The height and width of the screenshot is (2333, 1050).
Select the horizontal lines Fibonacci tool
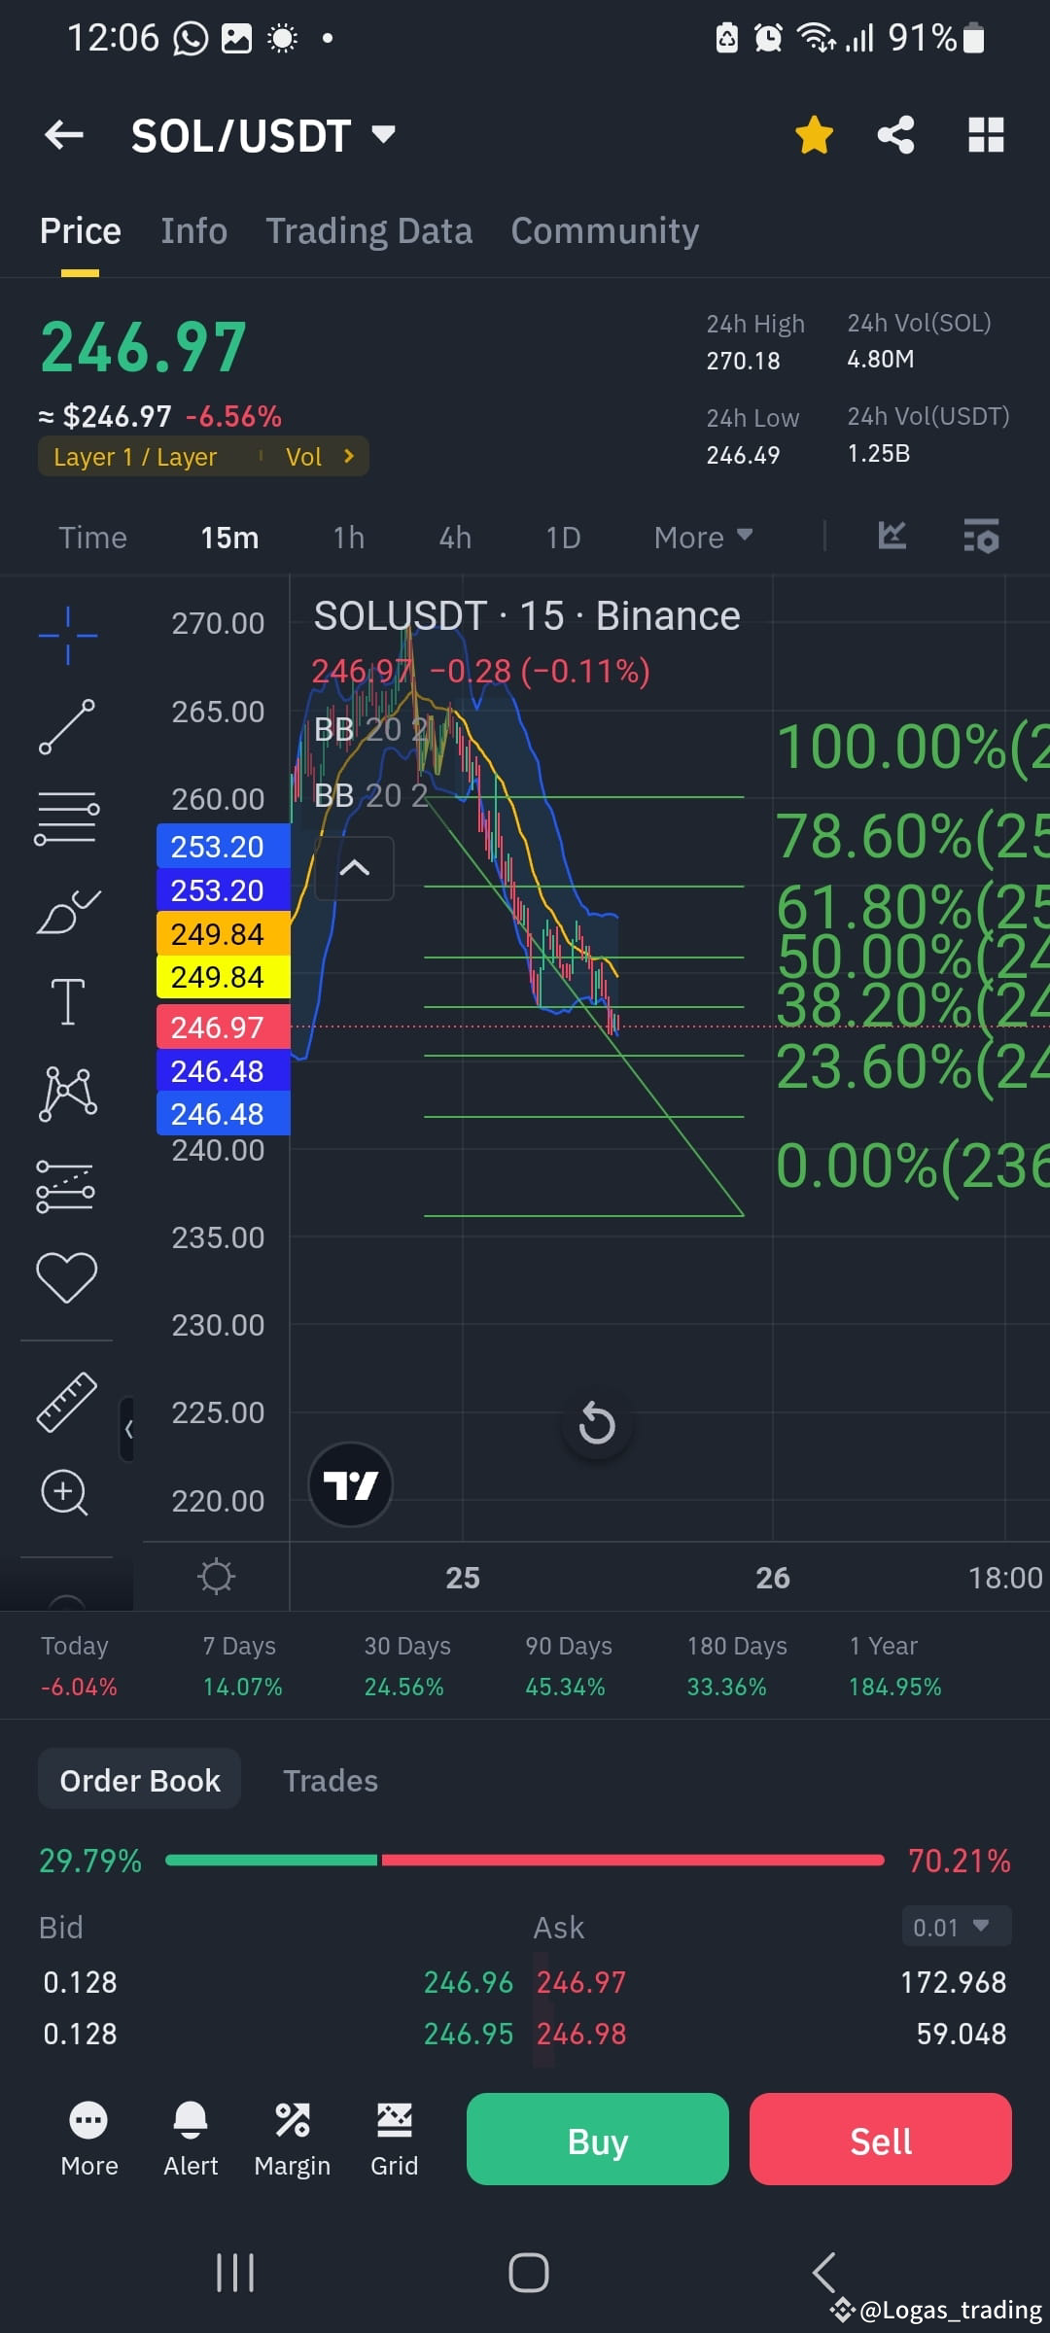pos(67,818)
